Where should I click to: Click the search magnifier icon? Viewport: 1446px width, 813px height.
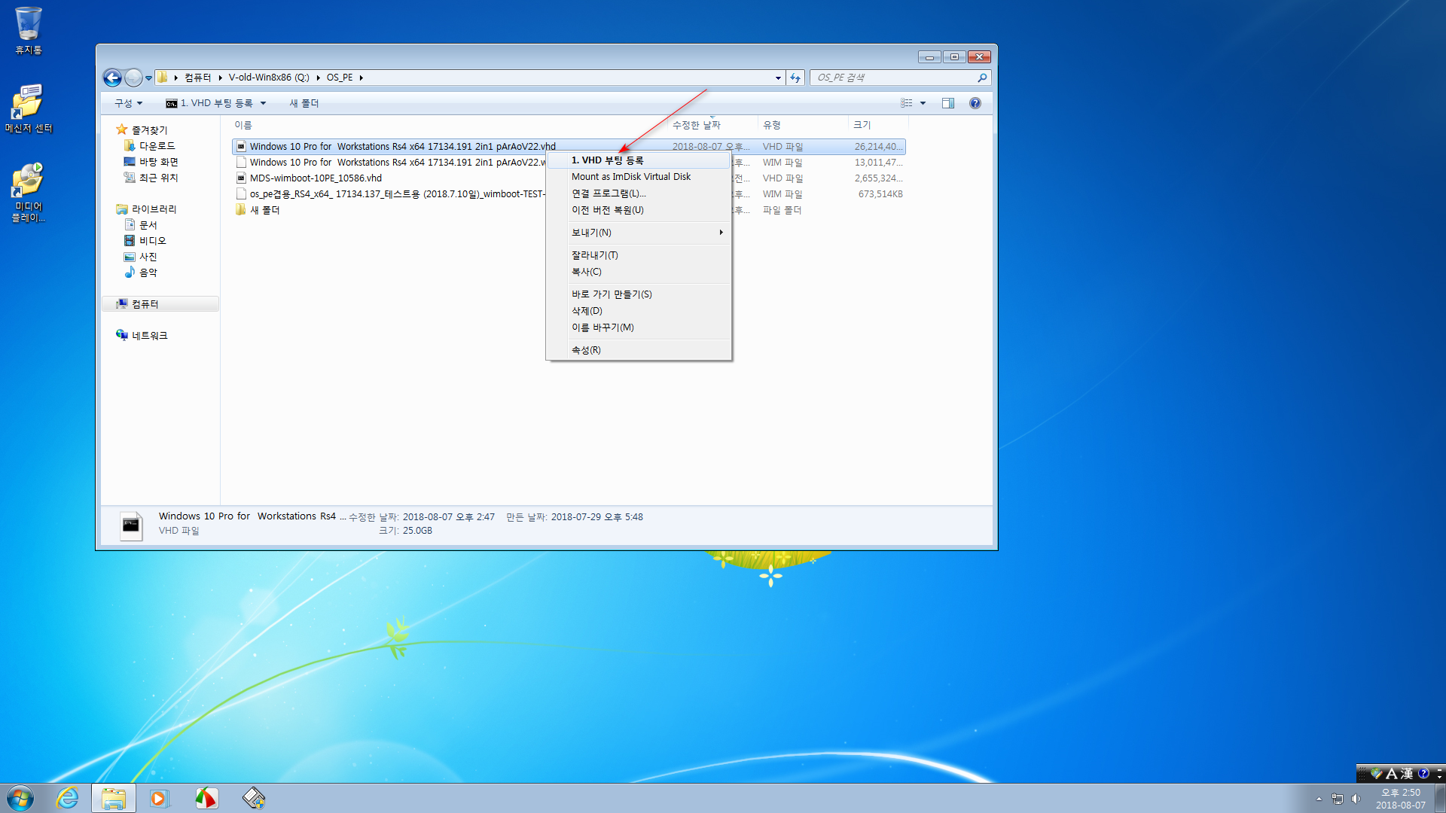pos(982,78)
